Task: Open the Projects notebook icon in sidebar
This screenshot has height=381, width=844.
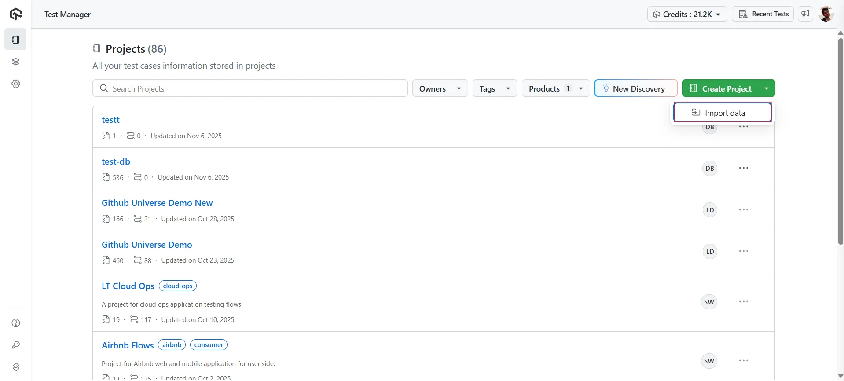Action: click(x=16, y=40)
